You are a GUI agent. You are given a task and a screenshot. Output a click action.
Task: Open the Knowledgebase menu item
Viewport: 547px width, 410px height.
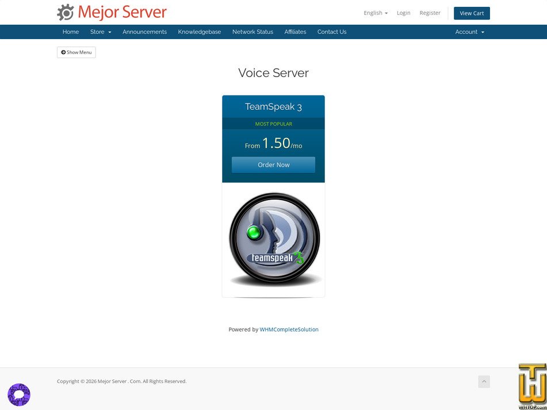coord(199,32)
